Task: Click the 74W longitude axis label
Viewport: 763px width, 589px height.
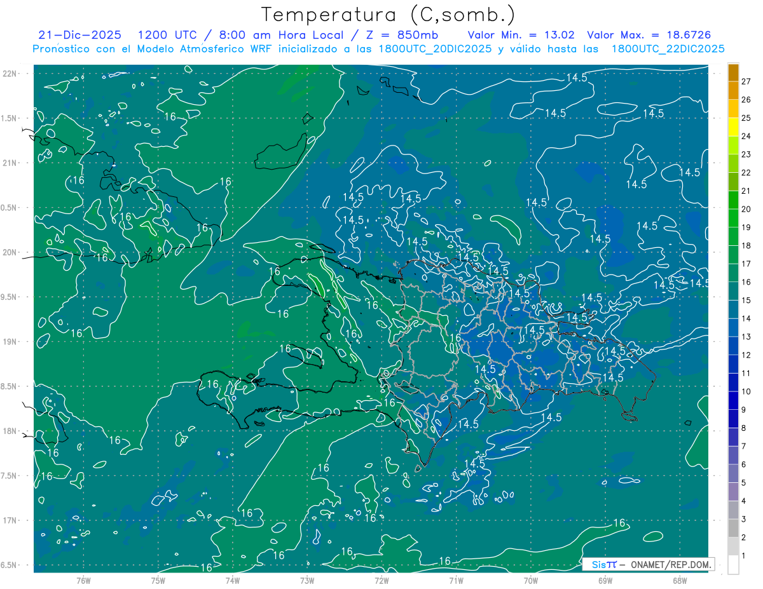Action: [x=233, y=580]
